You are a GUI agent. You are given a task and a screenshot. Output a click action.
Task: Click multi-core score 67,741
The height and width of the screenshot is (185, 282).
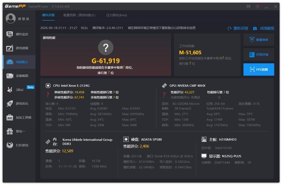79,97
